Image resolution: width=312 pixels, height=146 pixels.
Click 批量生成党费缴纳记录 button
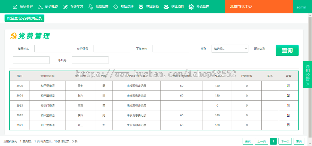(x=24, y=18)
